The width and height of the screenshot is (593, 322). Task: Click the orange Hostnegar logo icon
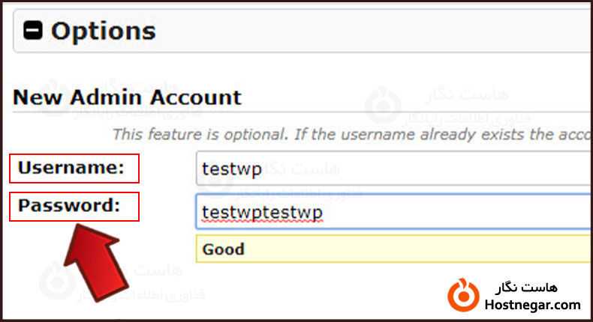tap(464, 294)
